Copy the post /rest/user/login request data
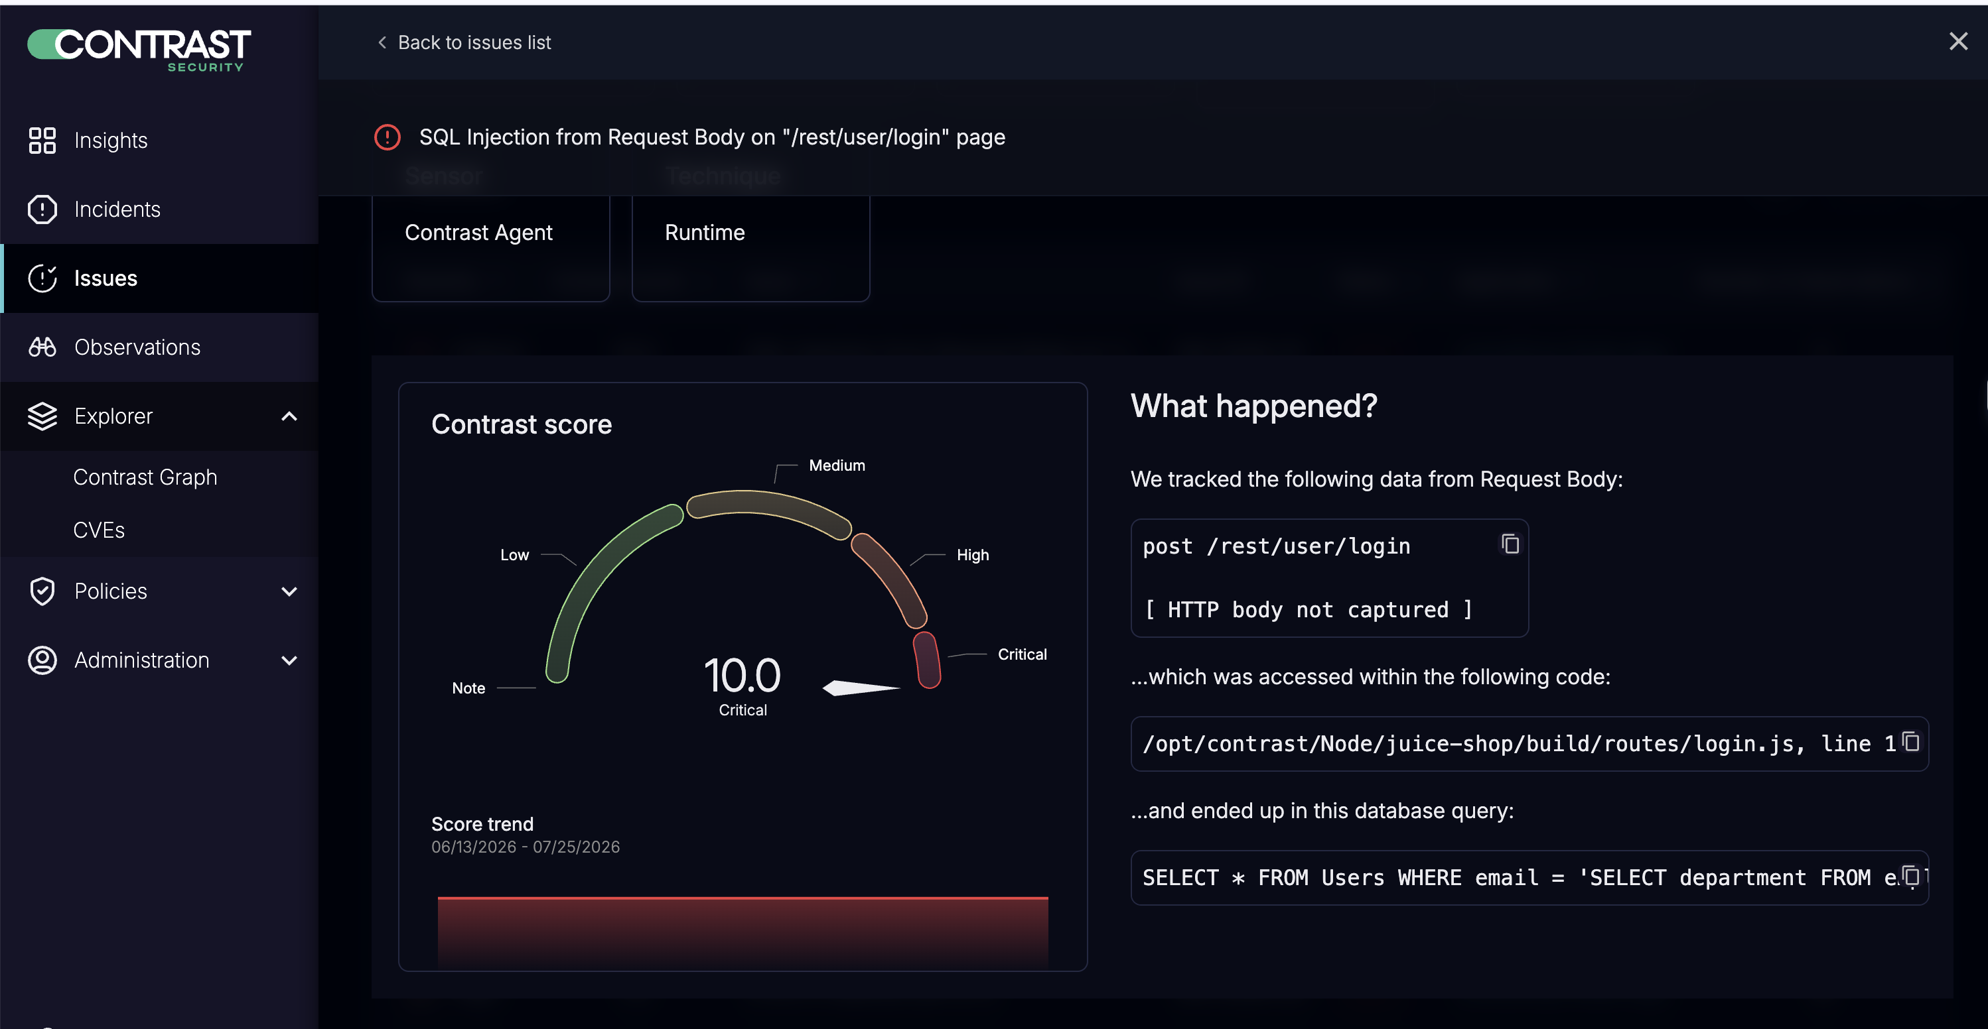This screenshot has width=1988, height=1029. point(1510,544)
